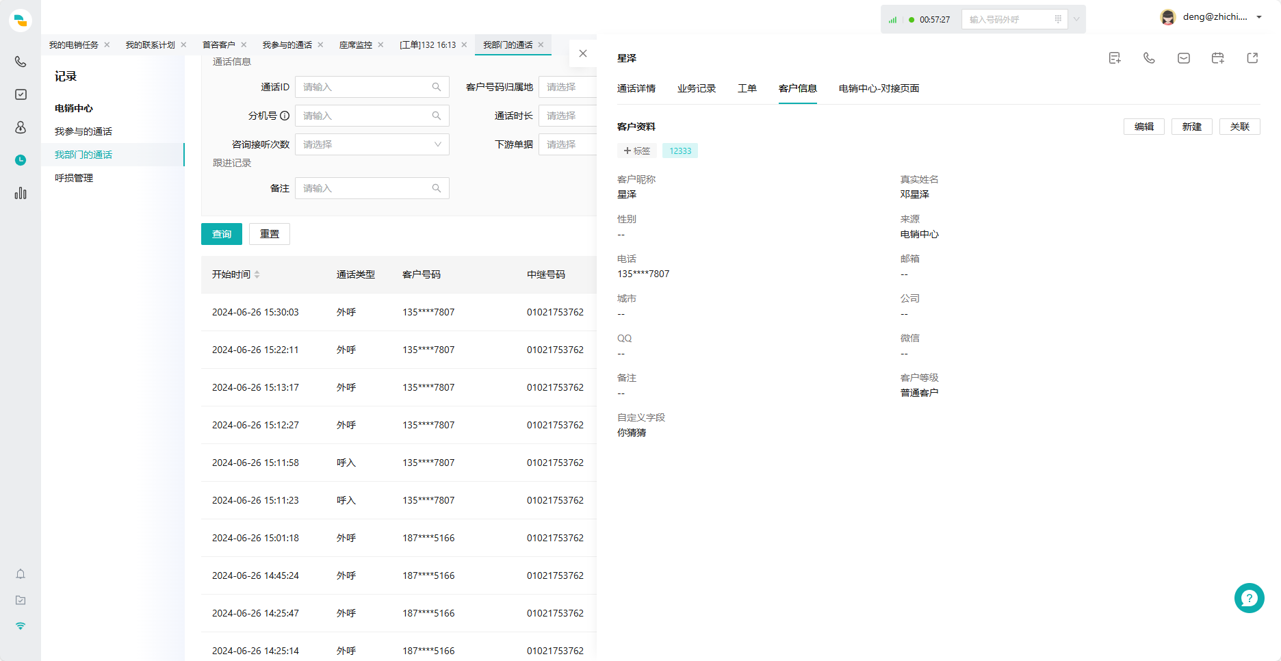Expand the account menu arrow beside deng@zhichi
The image size is (1281, 661).
(1259, 17)
